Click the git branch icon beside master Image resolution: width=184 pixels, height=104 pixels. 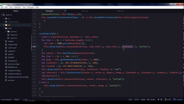(x=148, y=99)
